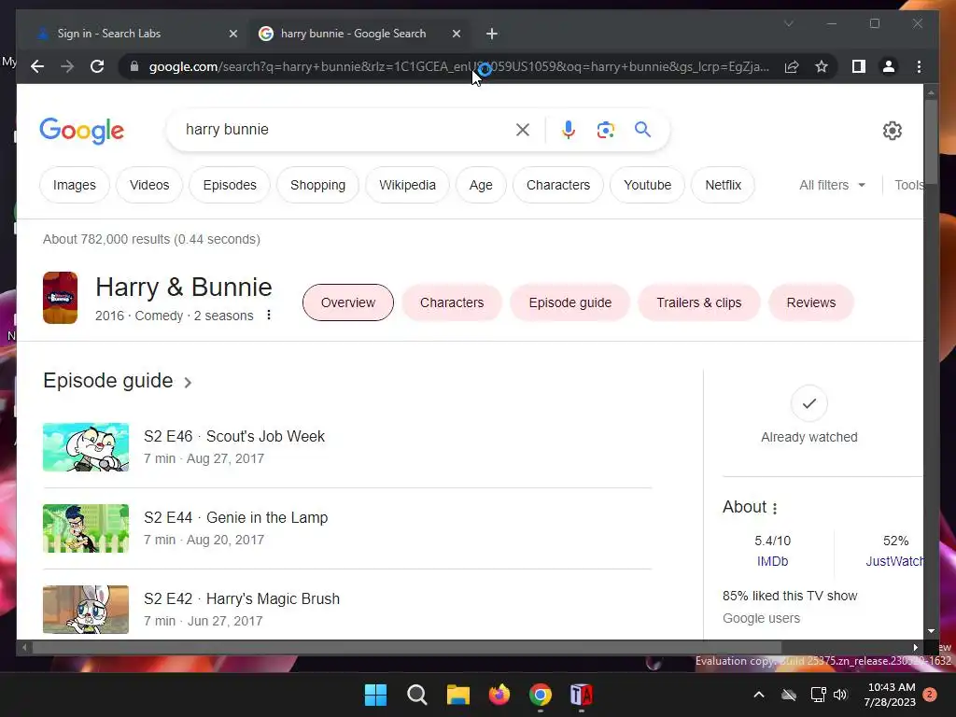Expand the Episode guide chevron
The width and height of the screenshot is (956, 717).
[x=188, y=382]
